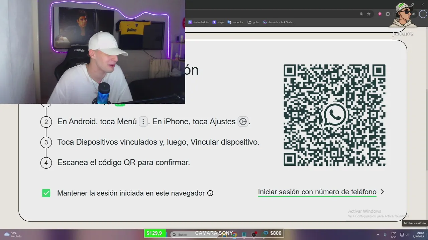Open the stripe bookmark
Image resolution: width=428 pixels, height=240 pixels.
218,22
